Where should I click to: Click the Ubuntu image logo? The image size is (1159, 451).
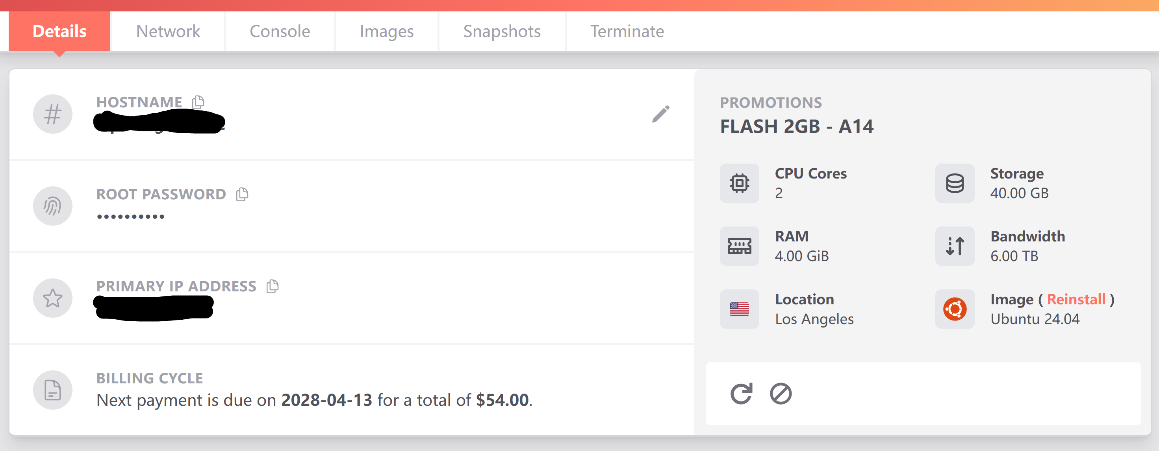[x=955, y=309]
